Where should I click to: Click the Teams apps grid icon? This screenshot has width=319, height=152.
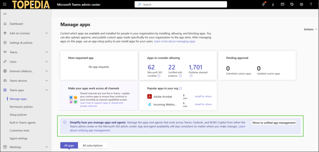[x=5, y=90]
